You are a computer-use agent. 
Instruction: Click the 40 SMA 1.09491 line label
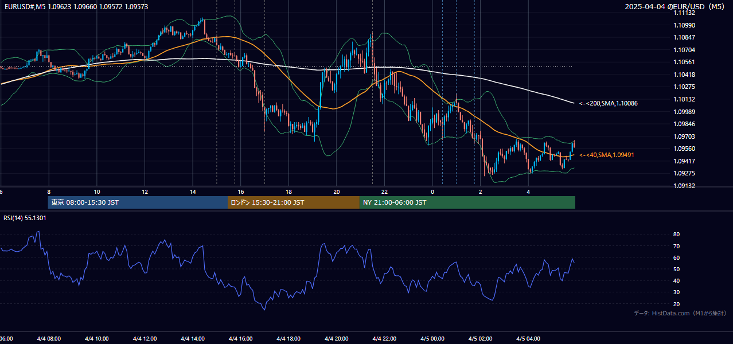(606, 155)
